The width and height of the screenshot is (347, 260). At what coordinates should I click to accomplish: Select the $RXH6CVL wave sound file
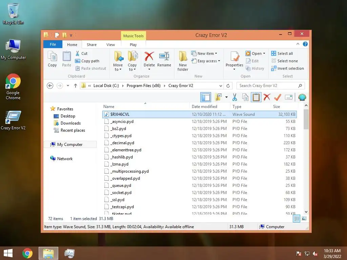199,114
